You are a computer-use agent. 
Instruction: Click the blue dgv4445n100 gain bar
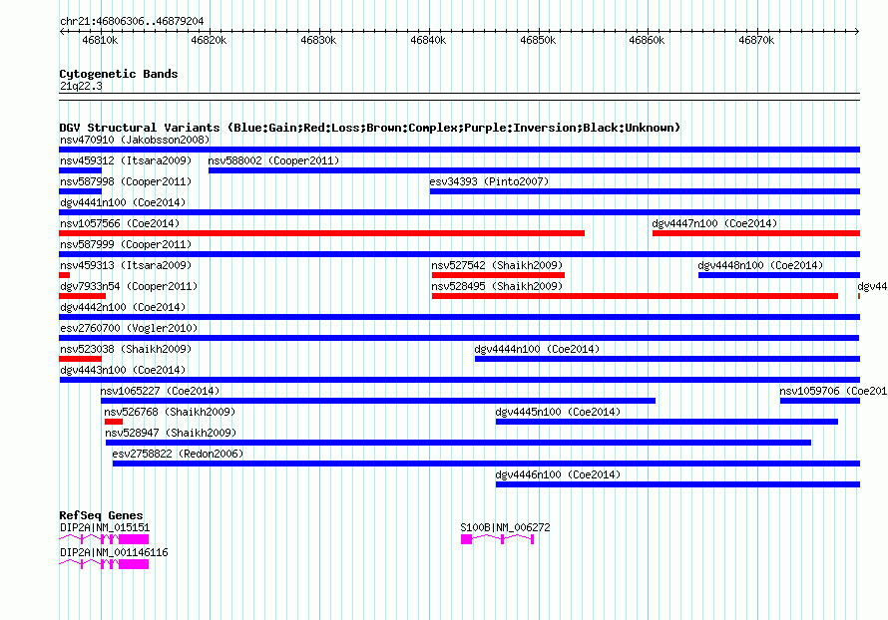click(x=666, y=422)
